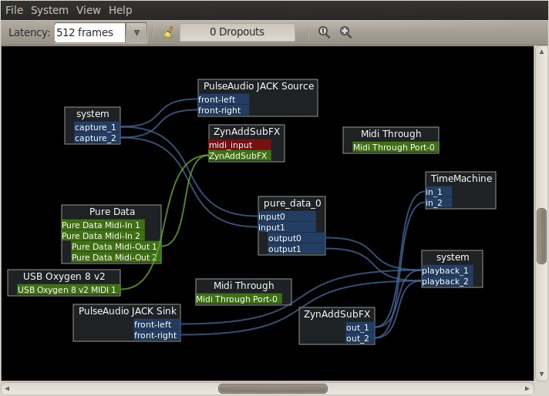This screenshot has width=549, height=396.
Task: Click the USB Oxygen 8 v2 module title
Action: (x=64, y=277)
